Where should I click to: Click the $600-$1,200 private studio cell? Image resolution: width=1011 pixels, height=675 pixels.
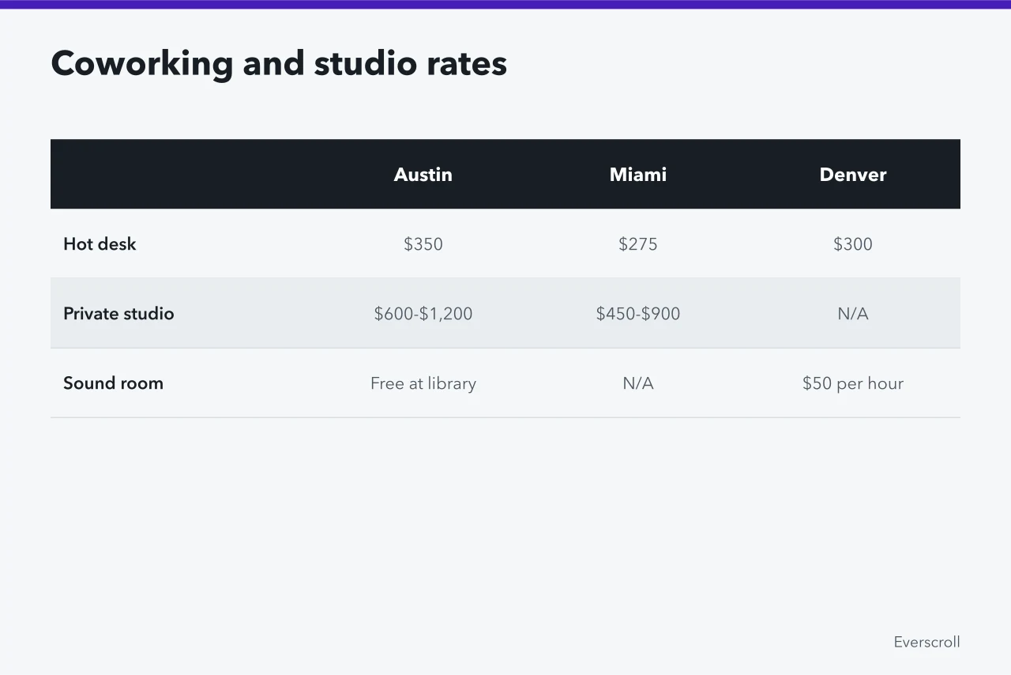coord(423,314)
